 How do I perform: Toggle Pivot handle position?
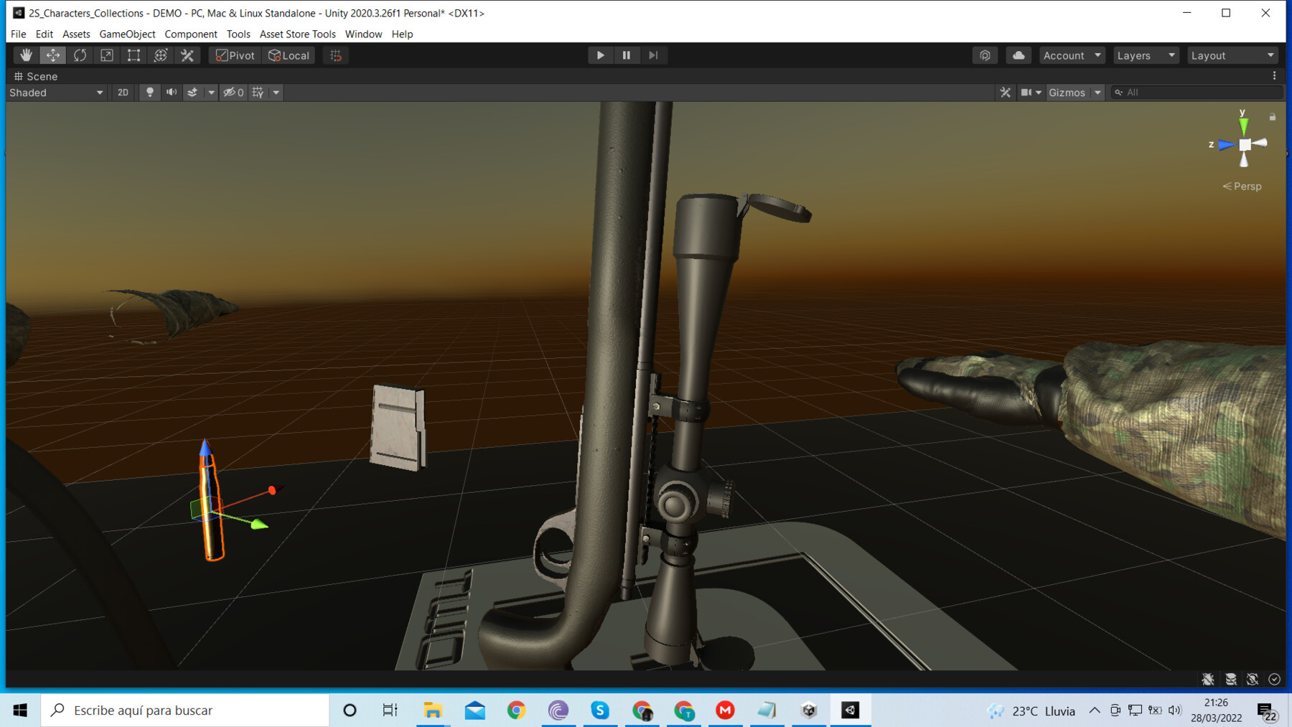[235, 55]
